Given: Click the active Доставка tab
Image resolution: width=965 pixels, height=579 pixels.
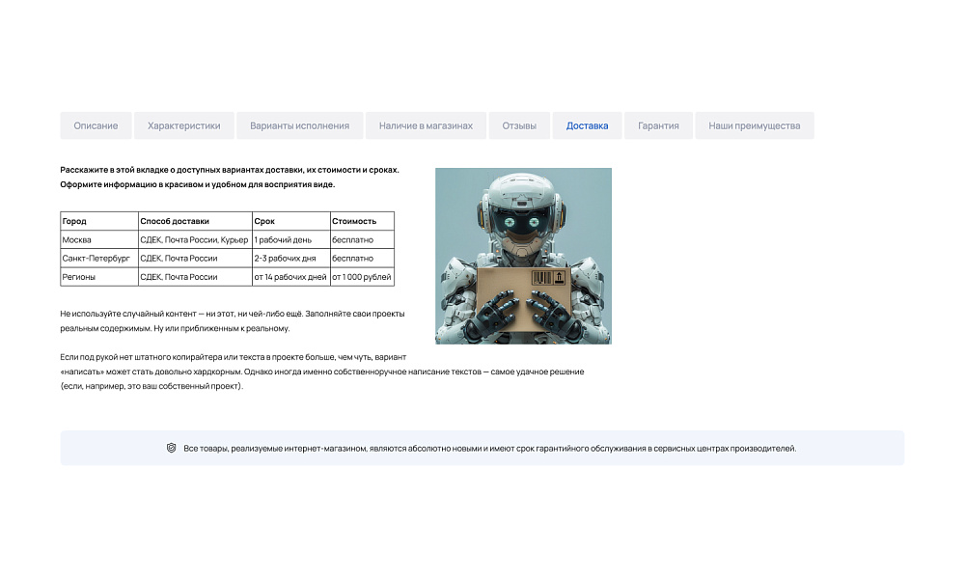Looking at the screenshot, I should point(587,125).
